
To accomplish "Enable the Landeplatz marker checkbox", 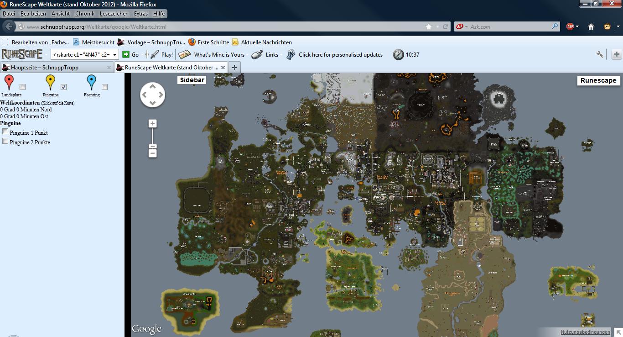I will (23, 87).
